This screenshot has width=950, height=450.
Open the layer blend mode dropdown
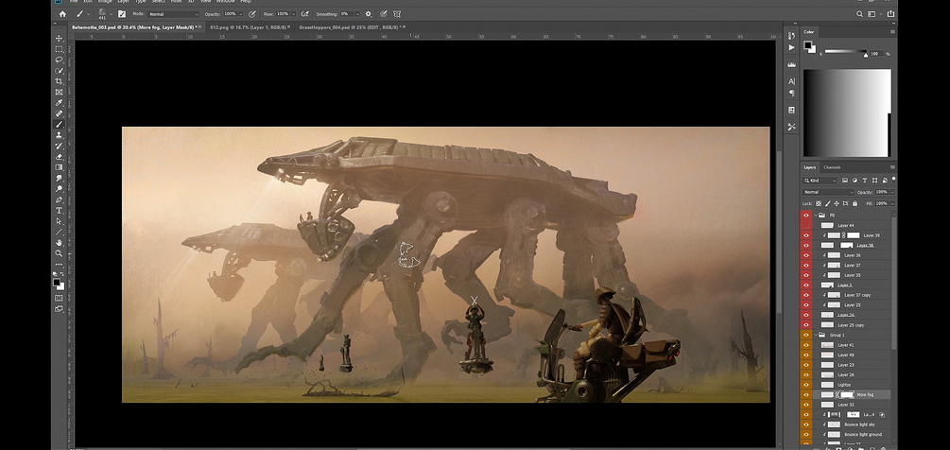[828, 192]
